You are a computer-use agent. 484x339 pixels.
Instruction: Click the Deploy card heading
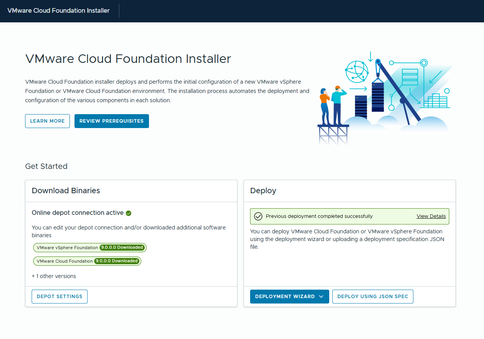[263, 191]
